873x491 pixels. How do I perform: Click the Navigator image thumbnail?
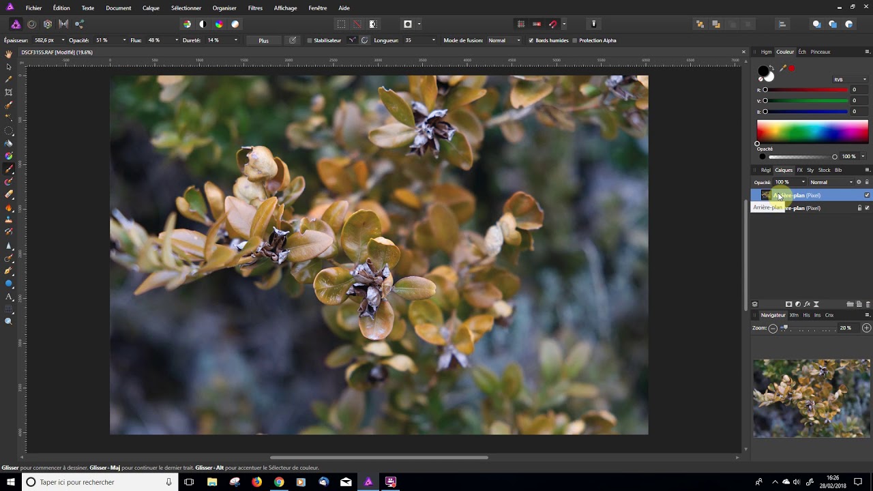click(812, 398)
